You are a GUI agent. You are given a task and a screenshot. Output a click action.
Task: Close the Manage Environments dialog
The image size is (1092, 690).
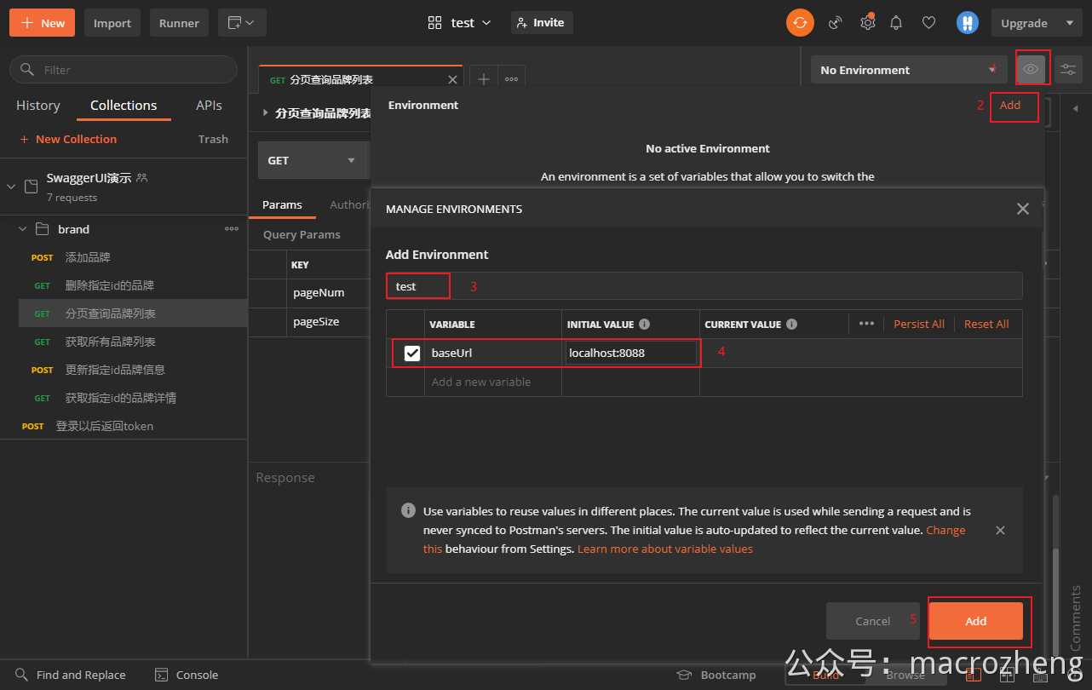(1023, 209)
